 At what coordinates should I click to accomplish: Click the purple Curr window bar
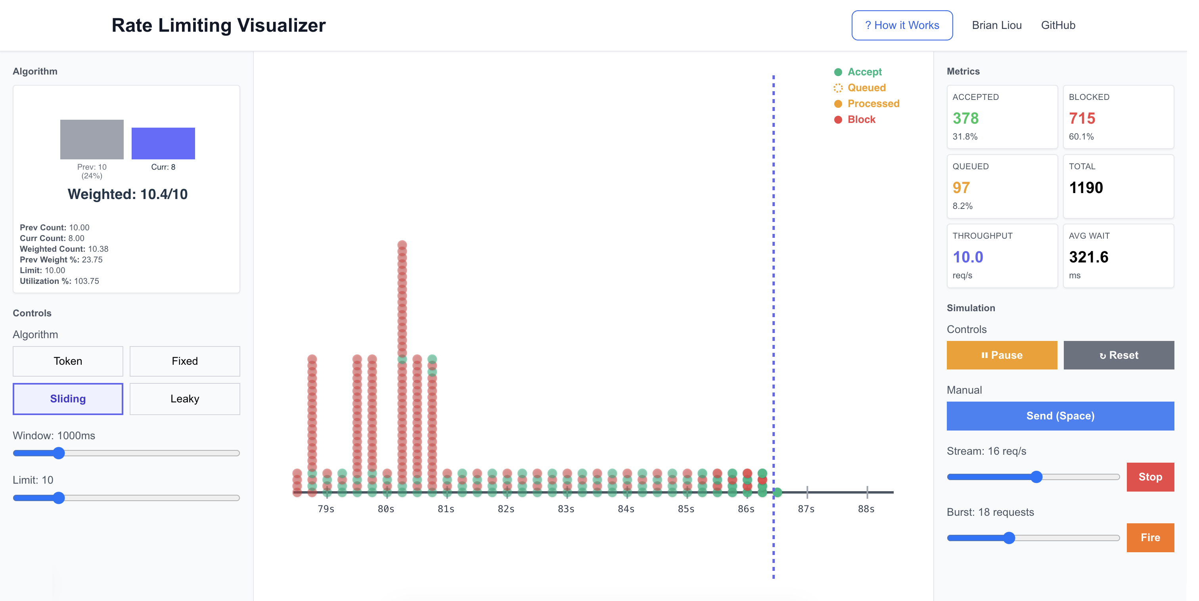163,144
